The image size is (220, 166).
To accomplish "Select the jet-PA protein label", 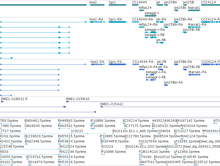I will pos(163,67).
